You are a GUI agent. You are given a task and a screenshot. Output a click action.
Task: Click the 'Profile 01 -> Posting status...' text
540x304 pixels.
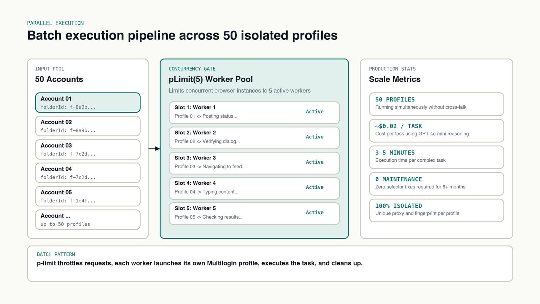(x=206, y=116)
